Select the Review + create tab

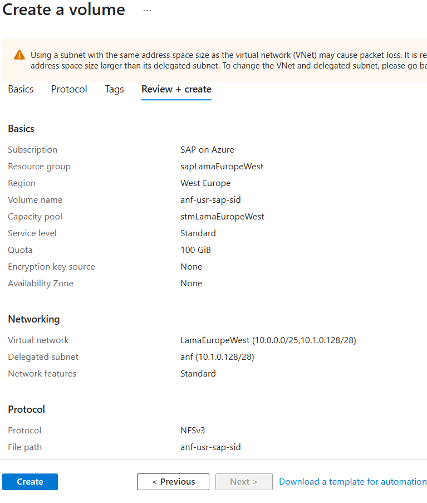click(x=176, y=89)
